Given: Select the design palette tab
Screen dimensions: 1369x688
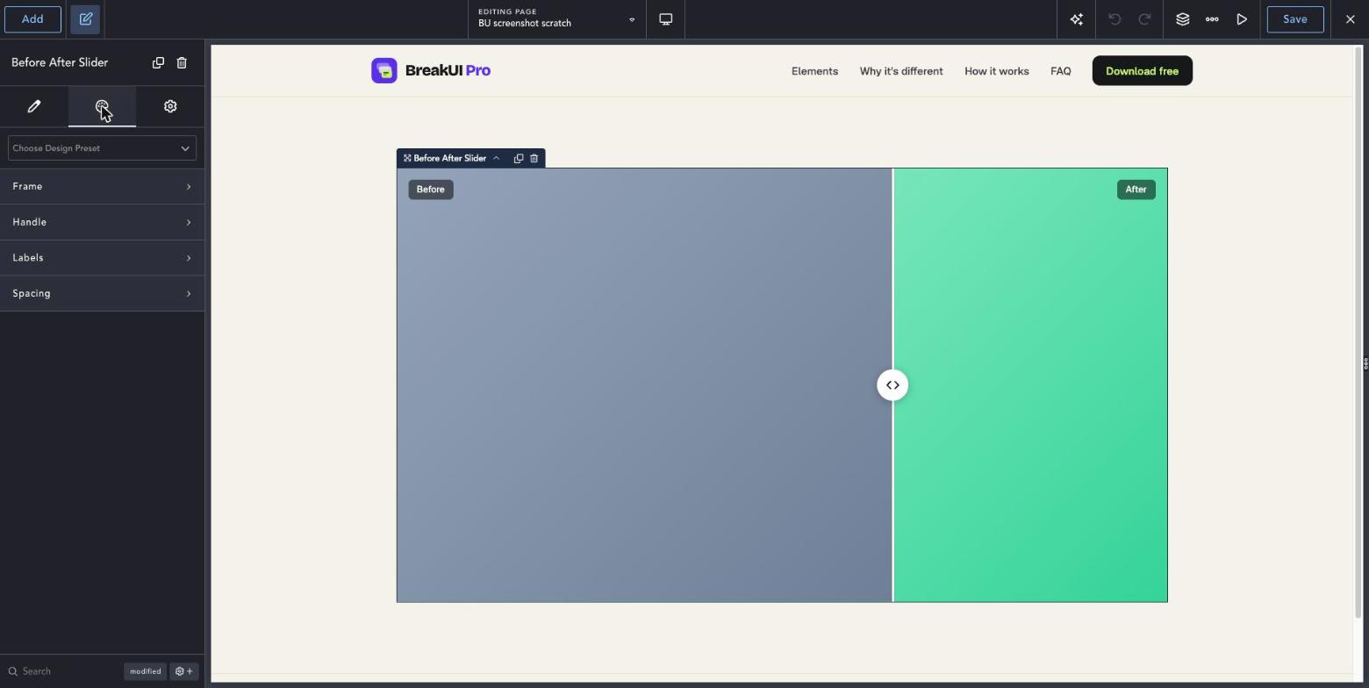Looking at the screenshot, I should point(102,106).
